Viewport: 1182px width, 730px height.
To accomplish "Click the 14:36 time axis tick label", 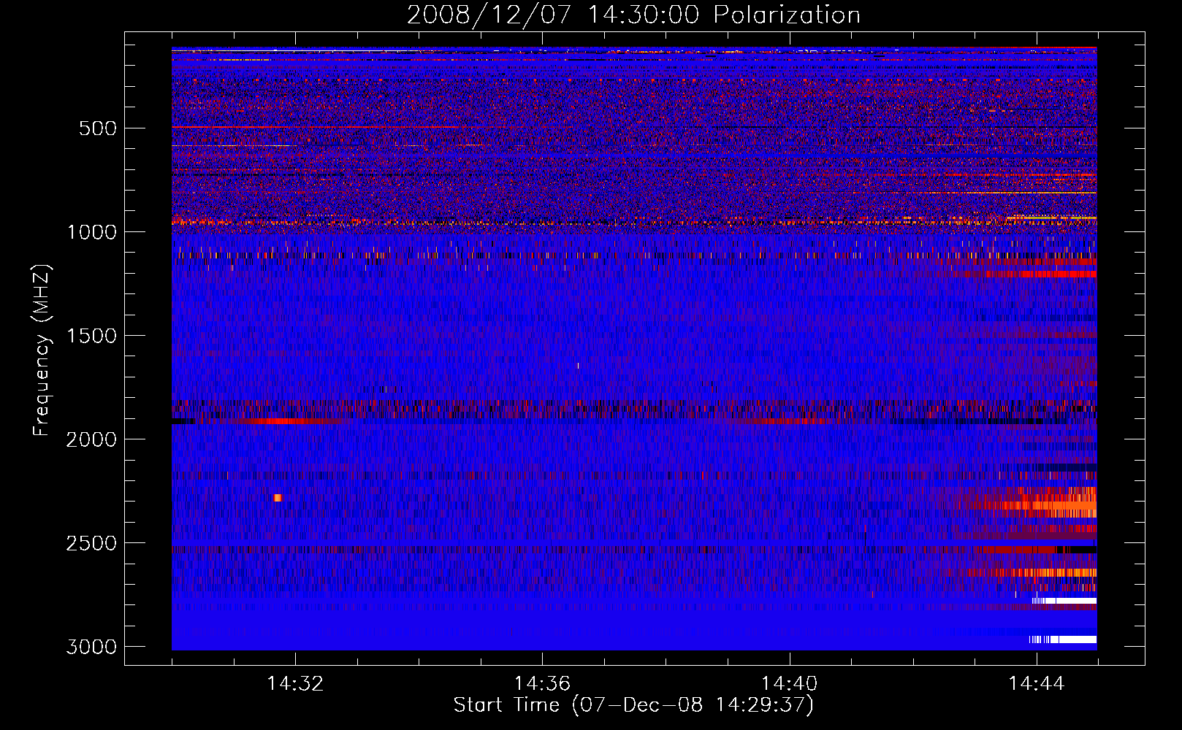I will click(x=542, y=683).
